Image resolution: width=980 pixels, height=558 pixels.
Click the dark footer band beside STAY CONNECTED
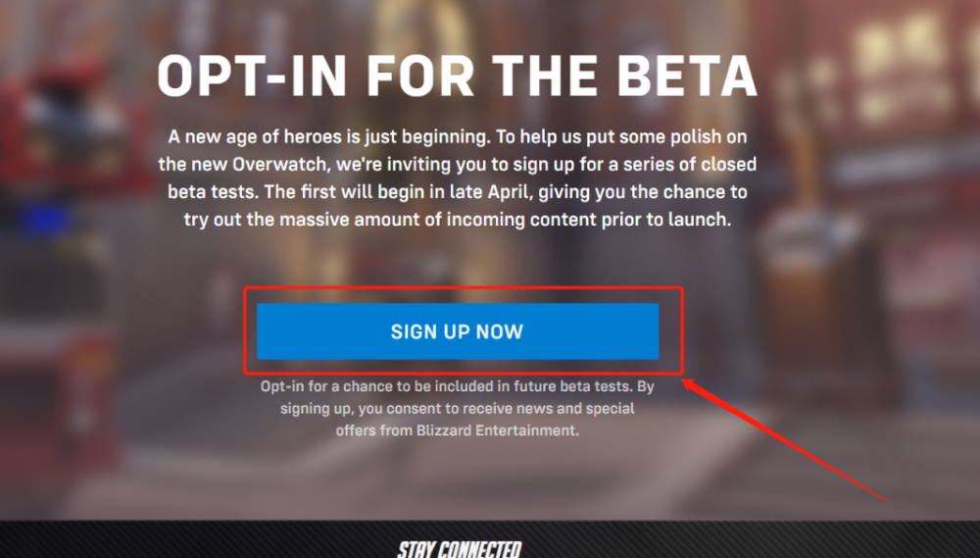pyautogui.click(x=196, y=539)
